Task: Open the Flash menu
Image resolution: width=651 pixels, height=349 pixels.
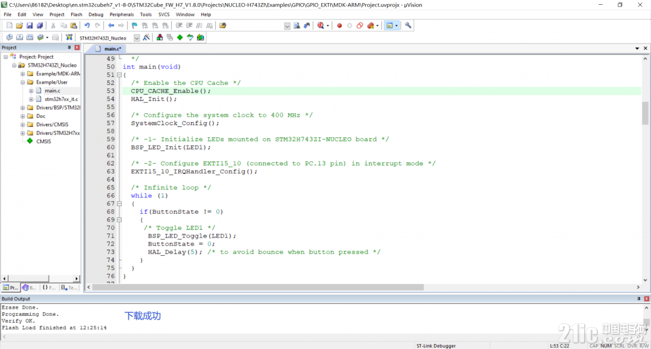Action: pos(77,14)
